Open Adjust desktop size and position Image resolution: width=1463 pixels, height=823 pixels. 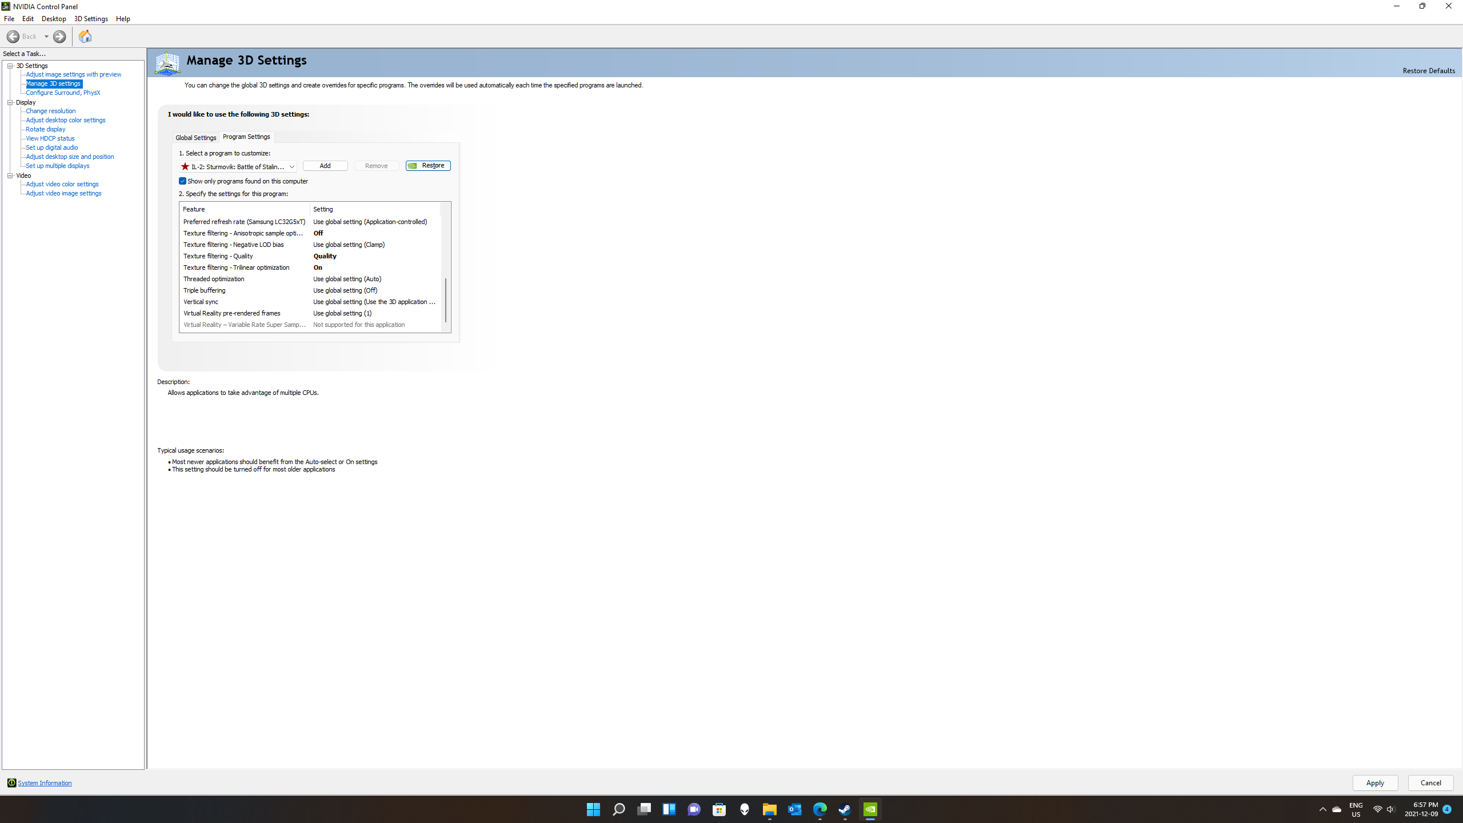70,157
